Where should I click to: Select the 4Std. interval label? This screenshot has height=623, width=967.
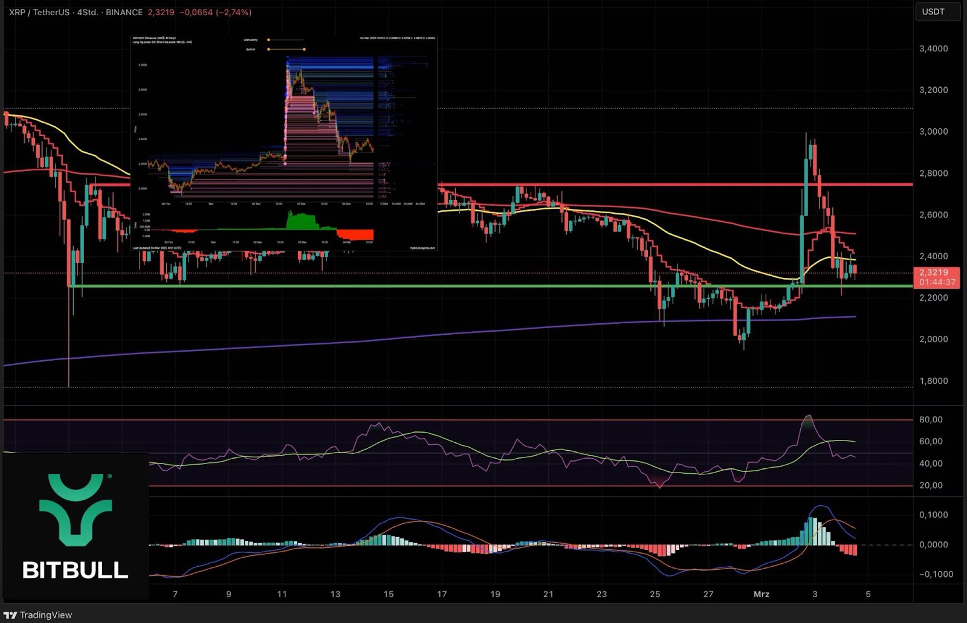point(88,12)
